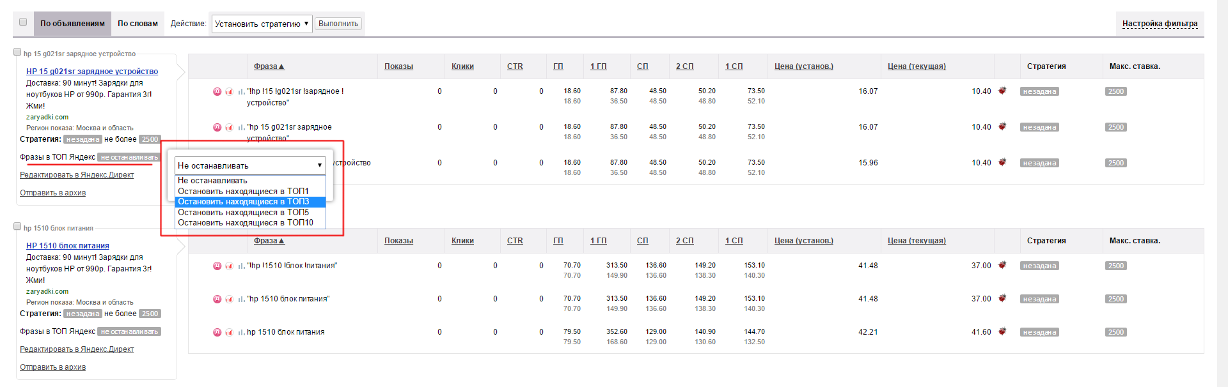Click the ladybug icon in the first phrase row
The image size is (1228, 387).
[1002, 91]
